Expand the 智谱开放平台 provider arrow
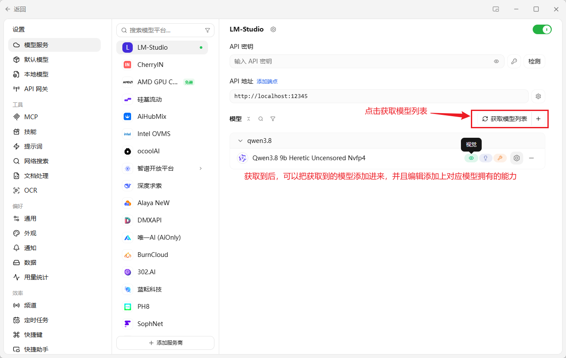This screenshot has width=566, height=358. (201, 168)
